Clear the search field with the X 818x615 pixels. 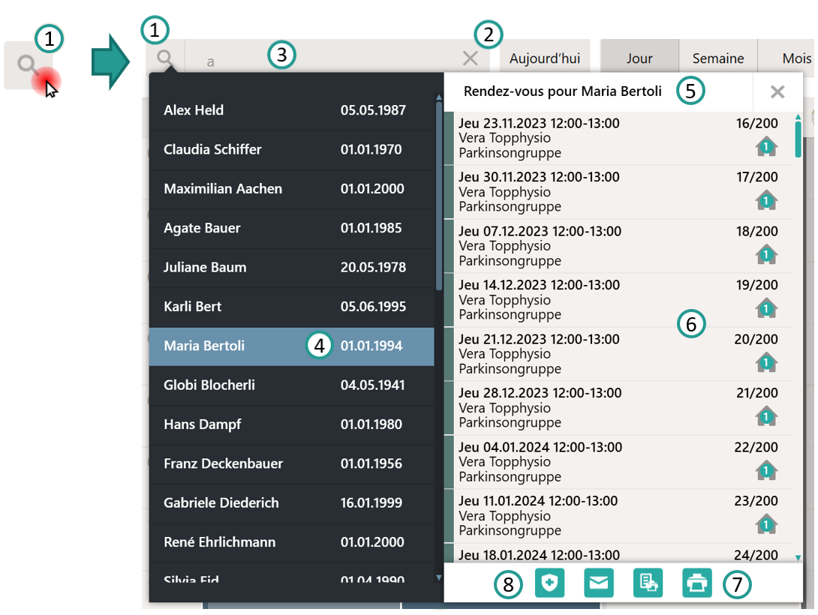[471, 58]
